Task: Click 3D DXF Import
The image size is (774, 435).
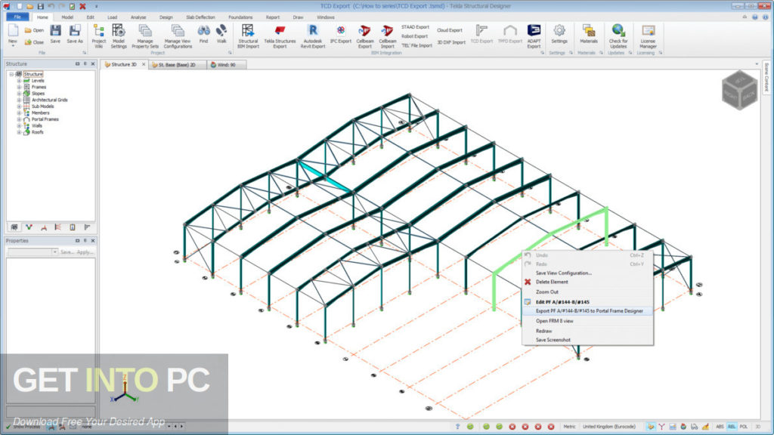Action: [x=451, y=42]
